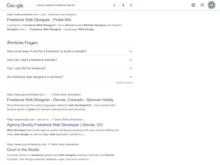
Task: Start voice search with microphone icon
Action: [x=123, y=5]
